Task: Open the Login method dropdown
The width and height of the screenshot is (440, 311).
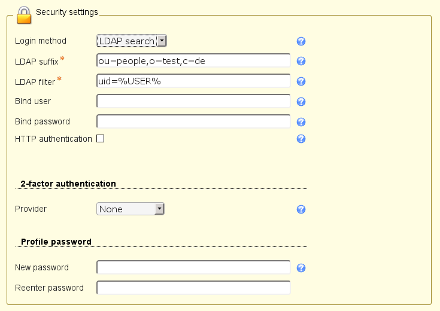Action: coord(131,41)
